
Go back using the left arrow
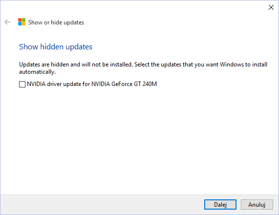(7, 22)
